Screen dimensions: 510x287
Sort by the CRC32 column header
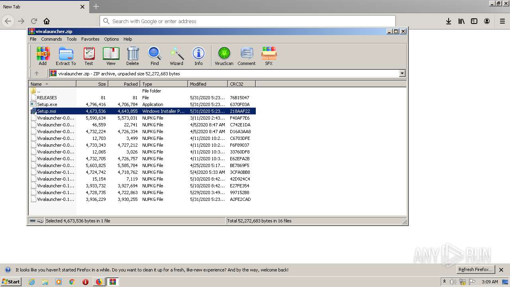coord(241,84)
